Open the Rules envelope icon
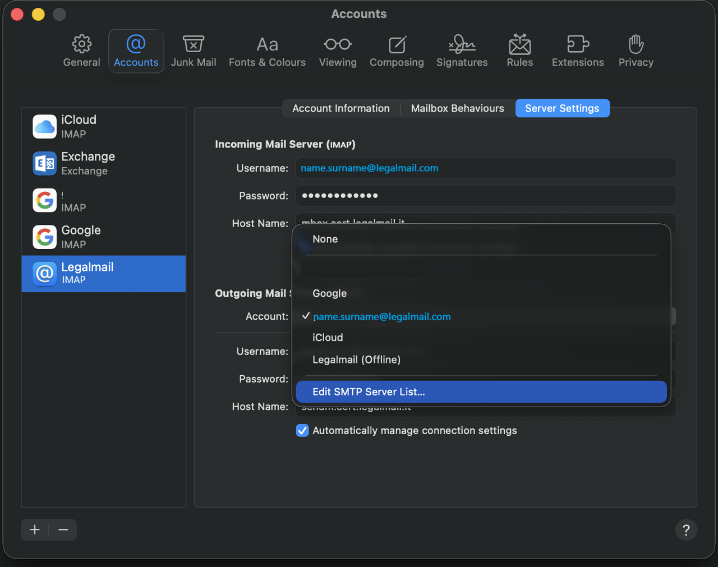Screen dimensions: 718x567 pyautogui.click(x=520, y=44)
